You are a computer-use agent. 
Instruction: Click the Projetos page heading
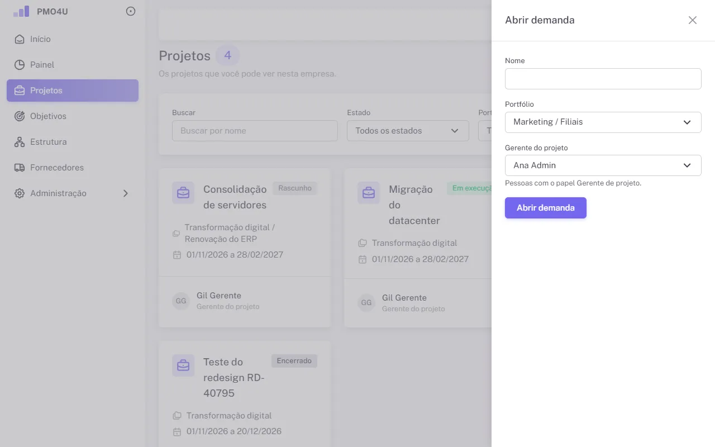tap(184, 56)
